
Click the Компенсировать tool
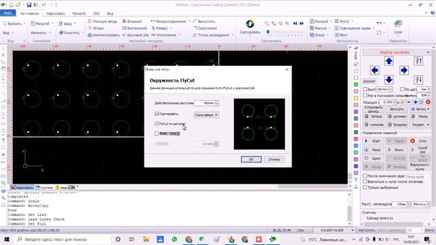(104, 35)
